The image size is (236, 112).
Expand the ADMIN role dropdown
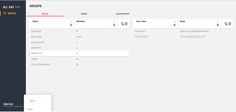click(37, 100)
